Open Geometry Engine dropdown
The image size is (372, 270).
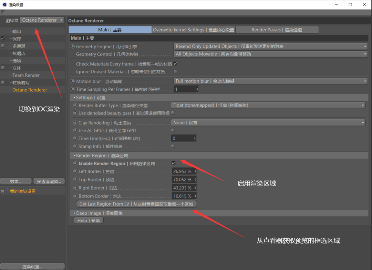click(271, 46)
